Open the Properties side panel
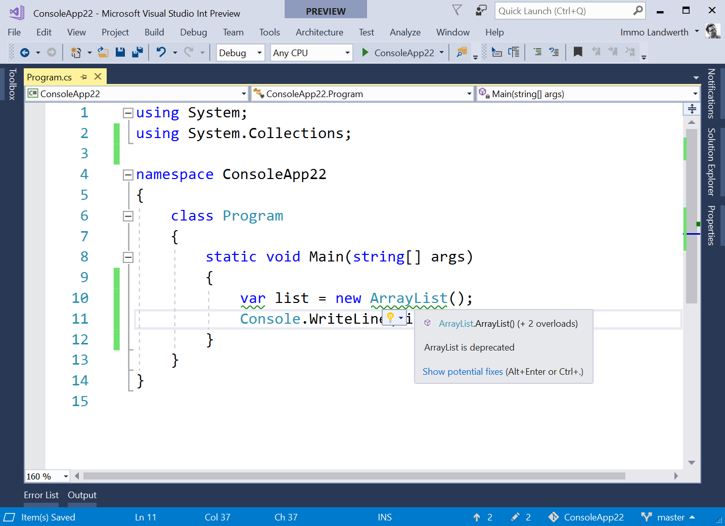The image size is (725, 526). click(711, 226)
